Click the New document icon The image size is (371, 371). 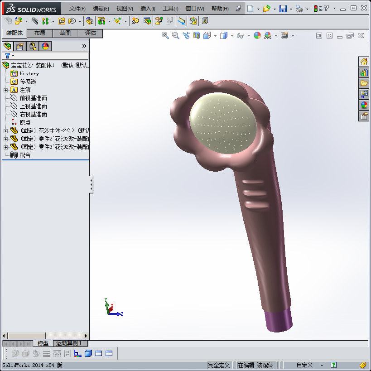(250, 9)
